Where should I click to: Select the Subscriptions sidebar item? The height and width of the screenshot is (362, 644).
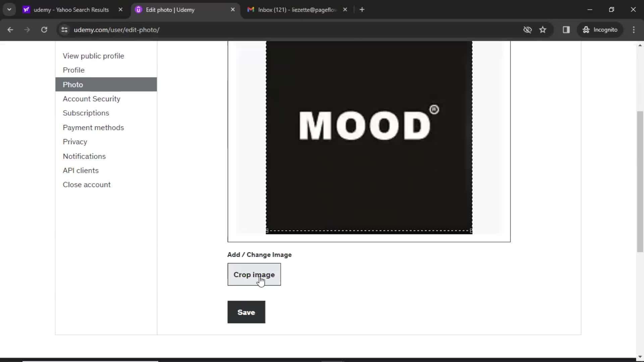(x=86, y=113)
